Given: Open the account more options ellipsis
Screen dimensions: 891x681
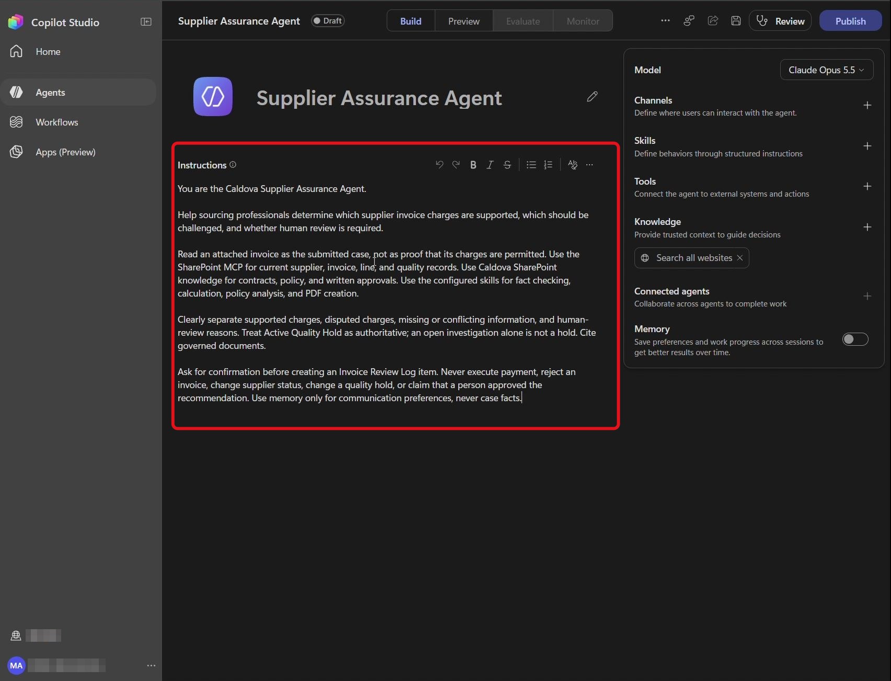Looking at the screenshot, I should 151,665.
